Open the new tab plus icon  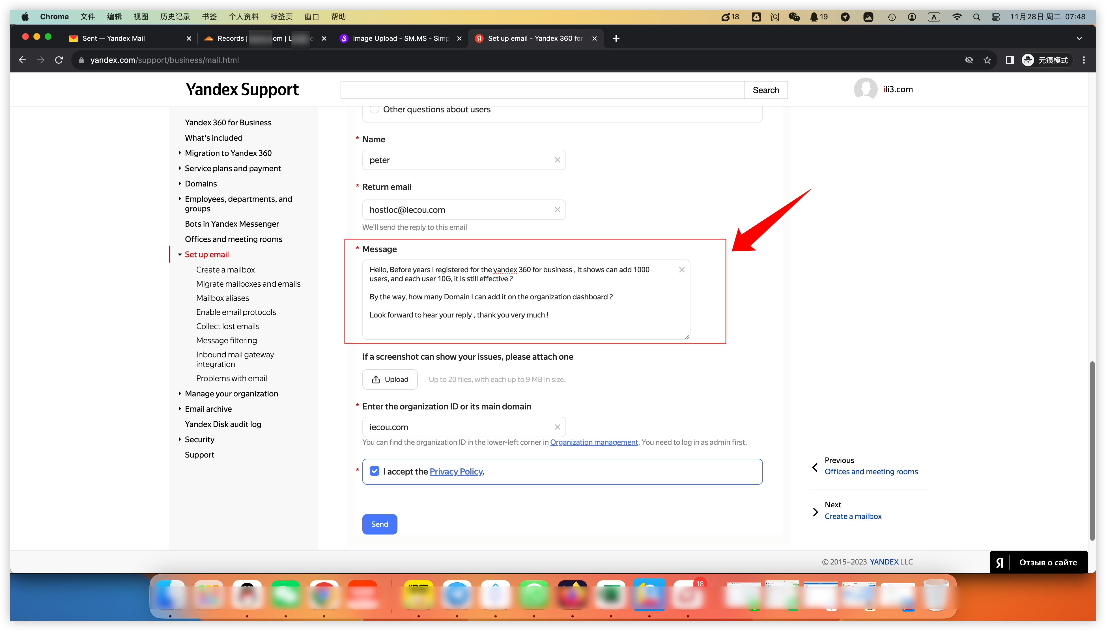pos(616,38)
